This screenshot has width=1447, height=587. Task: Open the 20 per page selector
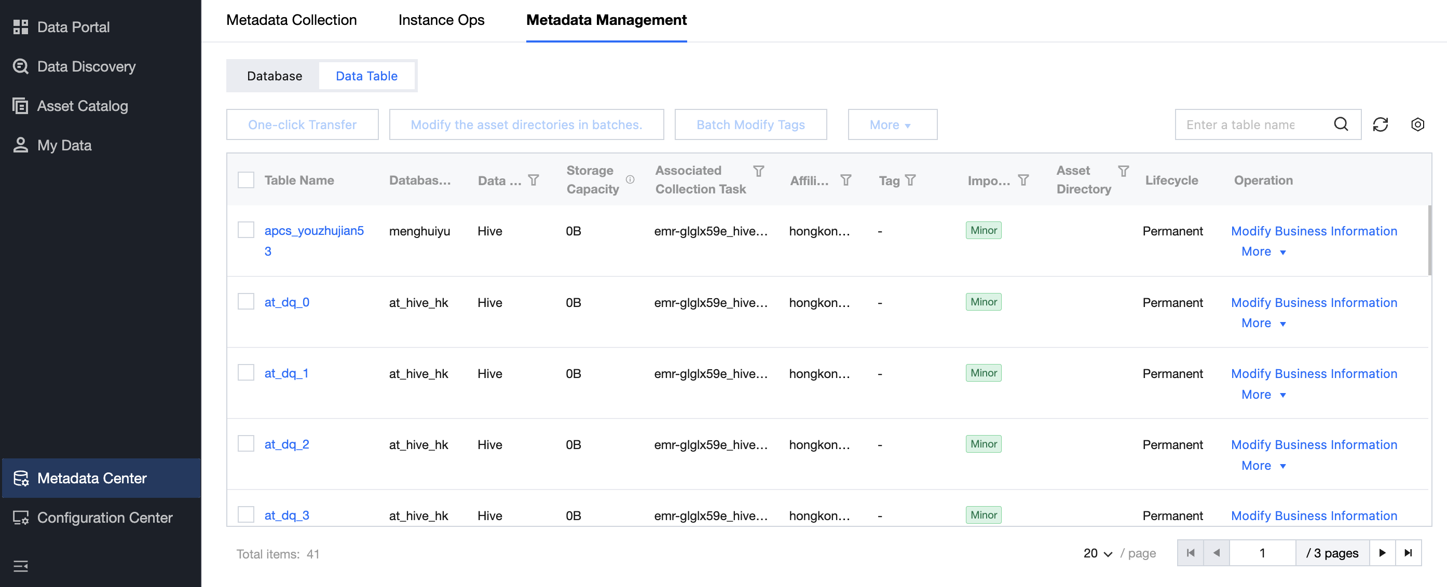click(1097, 553)
